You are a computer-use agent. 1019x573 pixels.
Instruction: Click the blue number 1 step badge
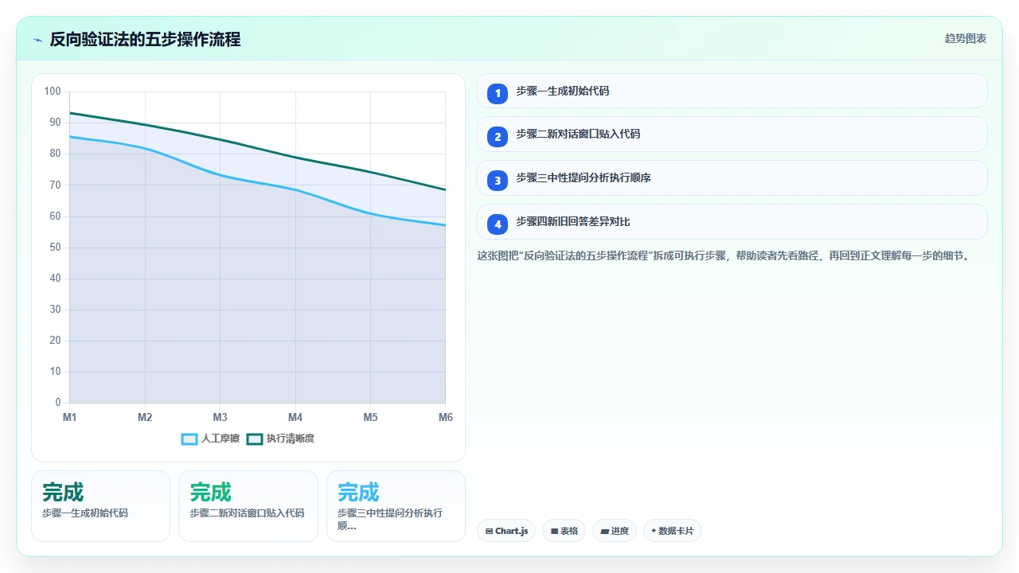tap(498, 93)
